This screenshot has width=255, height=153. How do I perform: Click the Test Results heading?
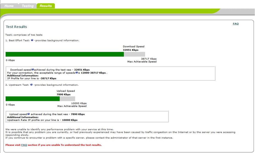pyautogui.click(x=16, y=27)
